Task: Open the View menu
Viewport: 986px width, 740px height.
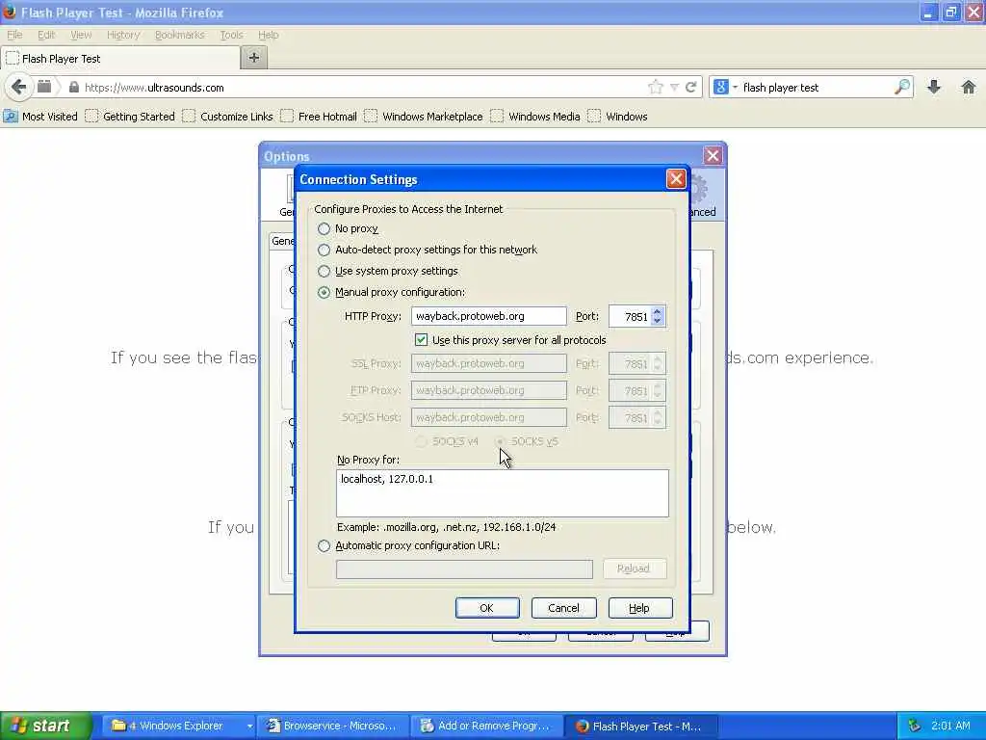Action: click(81, 35)
